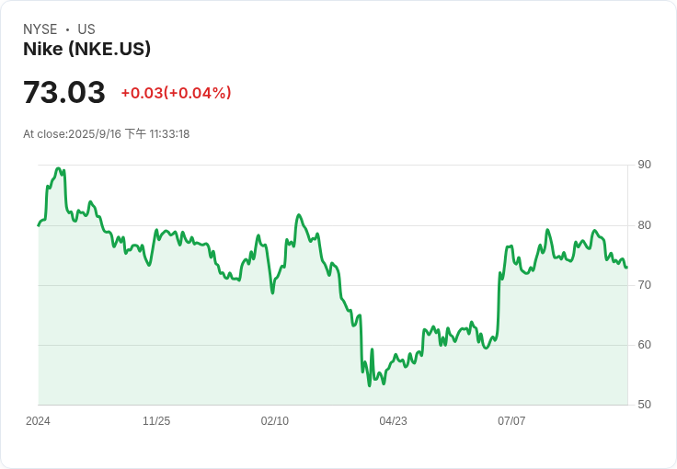This screenshot has height=469, width=677.
Task: Select the 04/23 date label on the time axis
Action: pos(393,421)
